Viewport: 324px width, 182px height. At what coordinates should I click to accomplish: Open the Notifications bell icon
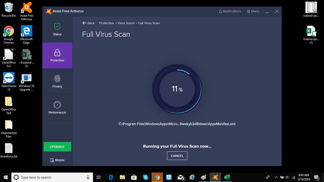coord(230,11)
